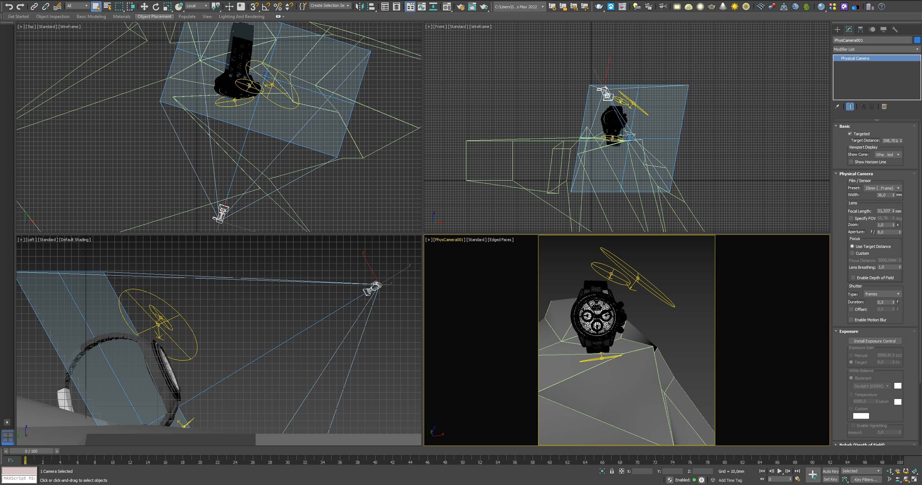Open the sensor Preset dropdown

(x=882, y=188)
